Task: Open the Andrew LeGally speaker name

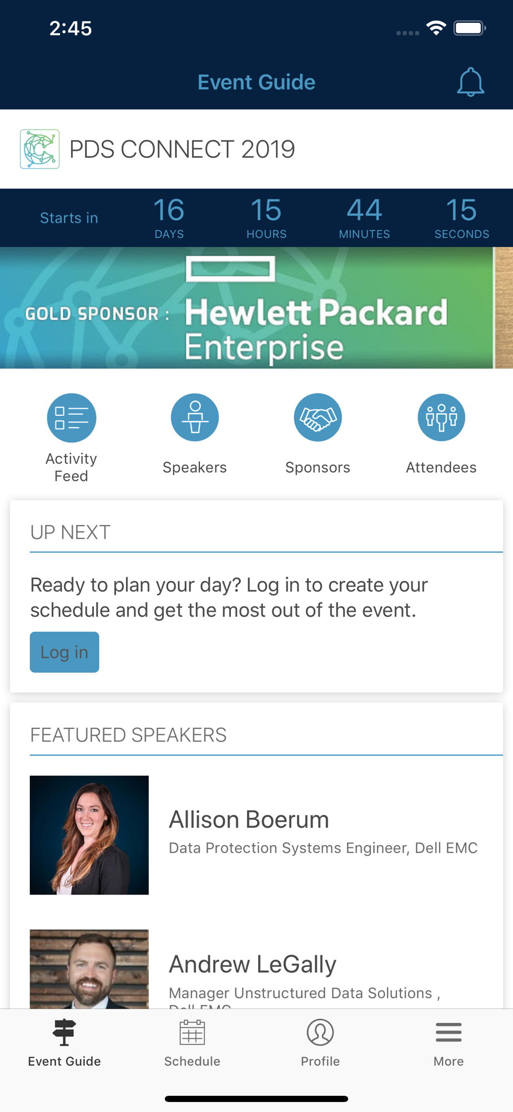Action: point(253,965)
